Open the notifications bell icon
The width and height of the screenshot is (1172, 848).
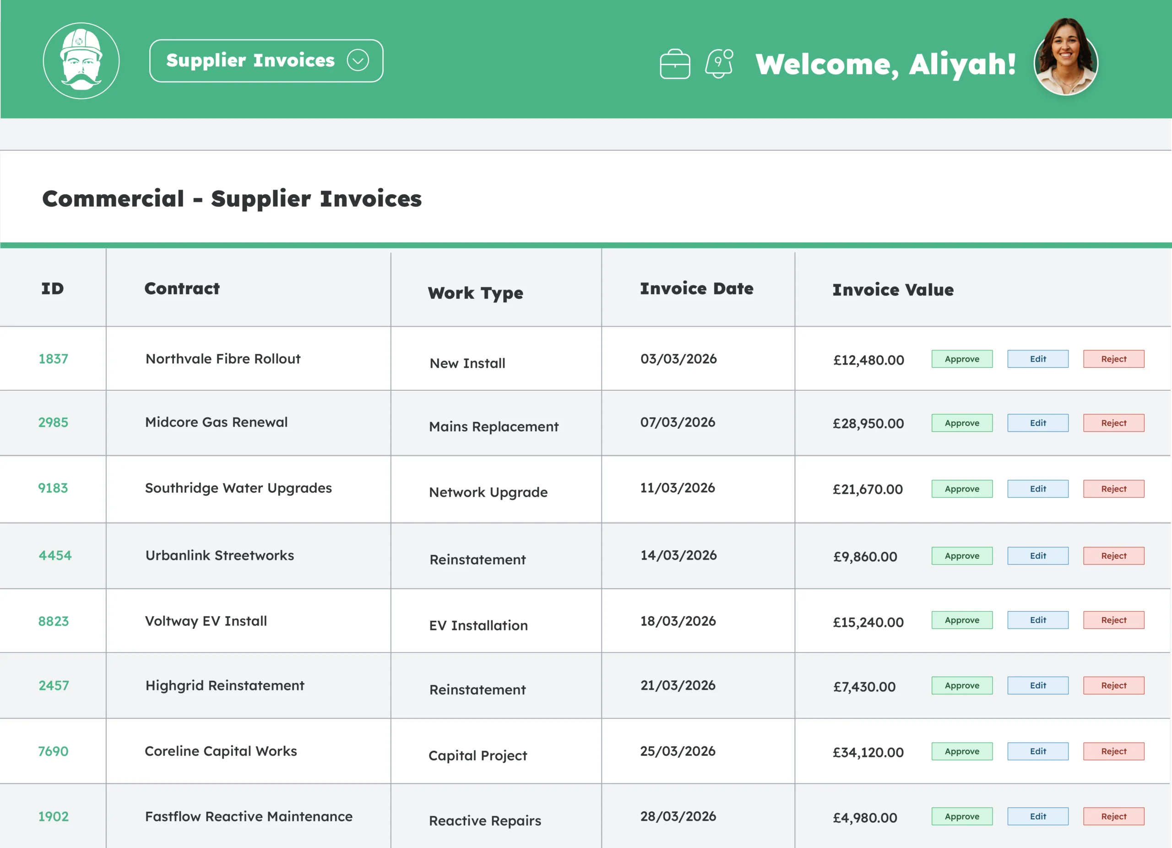(719, 63)
